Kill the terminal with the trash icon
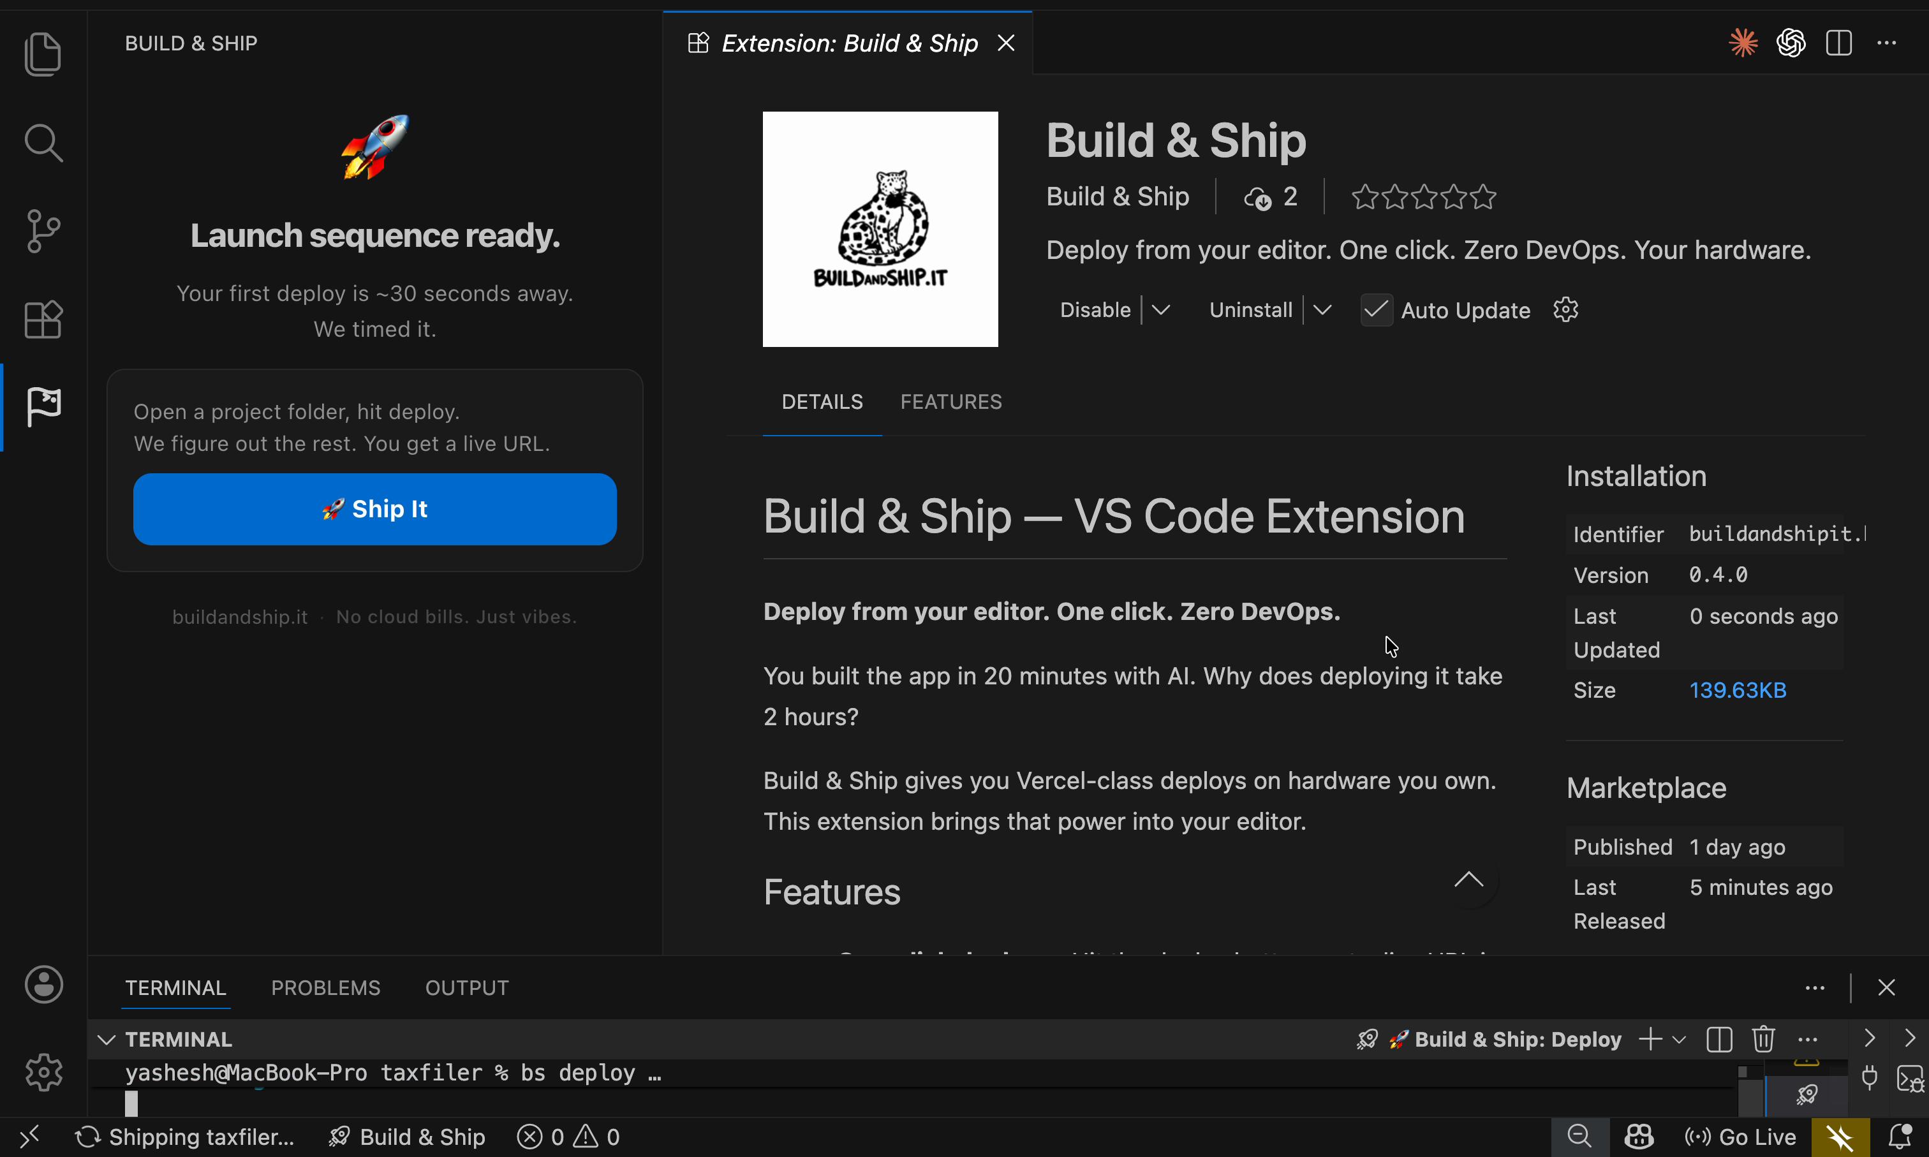Viewport: 1929px width, 1157px height. click(x=1763, y=1038)
